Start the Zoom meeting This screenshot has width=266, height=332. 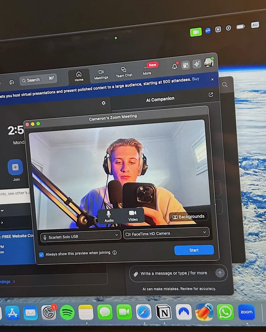click(194, 250)
